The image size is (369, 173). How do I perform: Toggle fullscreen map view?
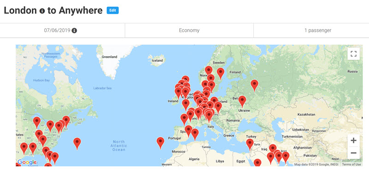click(353, 54)
